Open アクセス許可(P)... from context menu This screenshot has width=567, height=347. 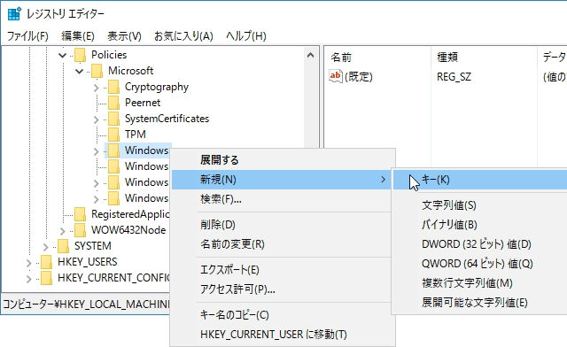click(x=283, y=289)
